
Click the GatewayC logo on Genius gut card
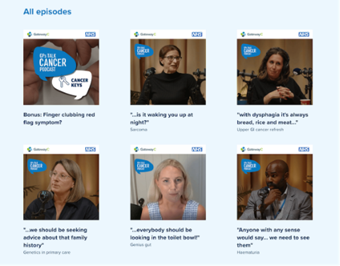tap(145, 149)
